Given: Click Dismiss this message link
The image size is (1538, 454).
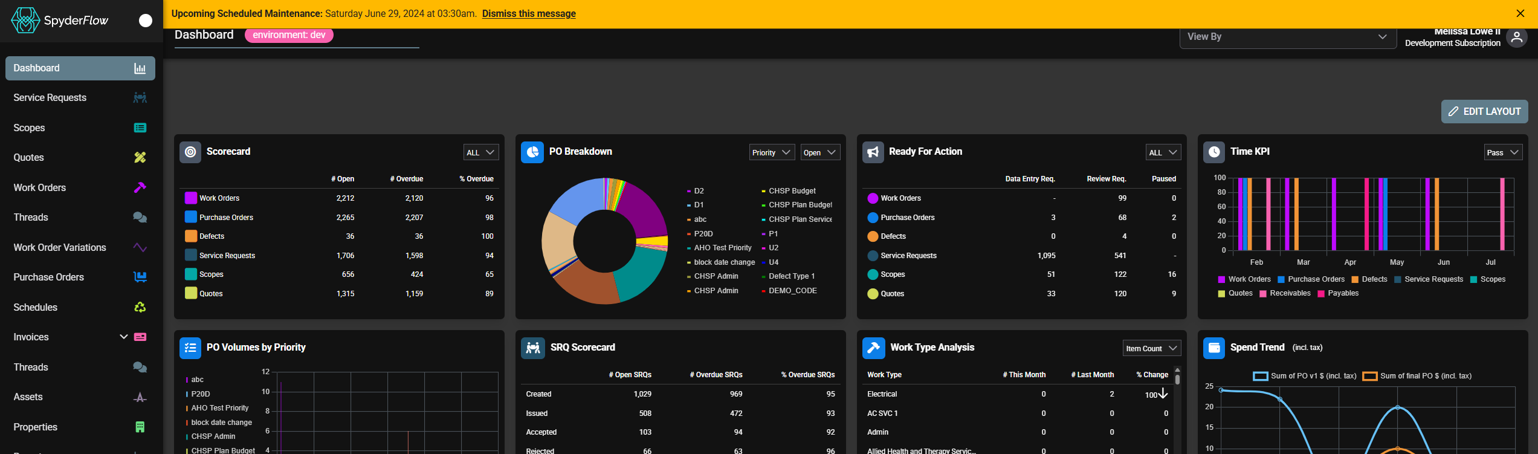Looking at the screenshot, I should click(x=529, y=13).
